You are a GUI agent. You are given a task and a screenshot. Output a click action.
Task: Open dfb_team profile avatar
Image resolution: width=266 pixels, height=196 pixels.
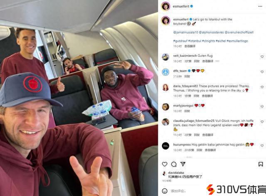165,72
